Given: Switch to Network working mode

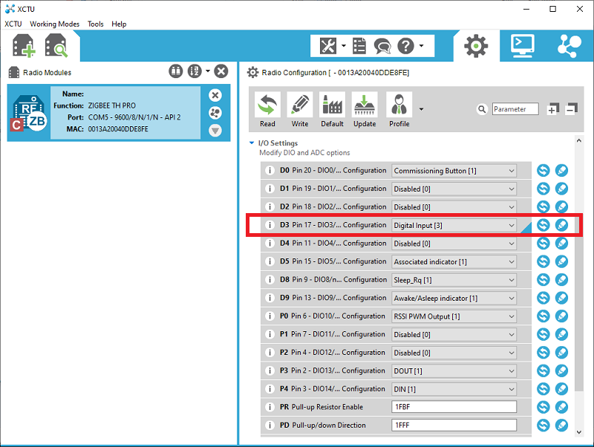Looking at the screenshot, I should (x=569, y=45).
